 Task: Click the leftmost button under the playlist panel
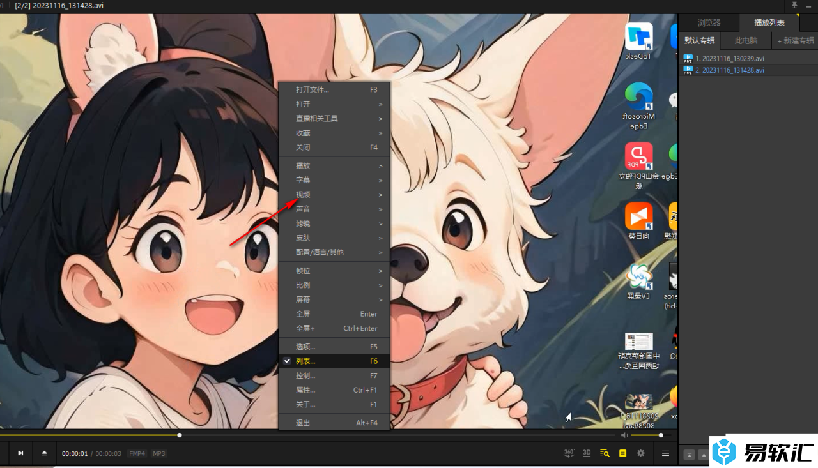690,455
